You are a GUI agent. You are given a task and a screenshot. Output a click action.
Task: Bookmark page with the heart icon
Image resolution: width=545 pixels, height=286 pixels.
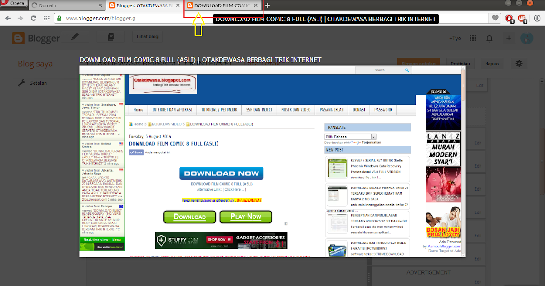(x=495, y=19)
